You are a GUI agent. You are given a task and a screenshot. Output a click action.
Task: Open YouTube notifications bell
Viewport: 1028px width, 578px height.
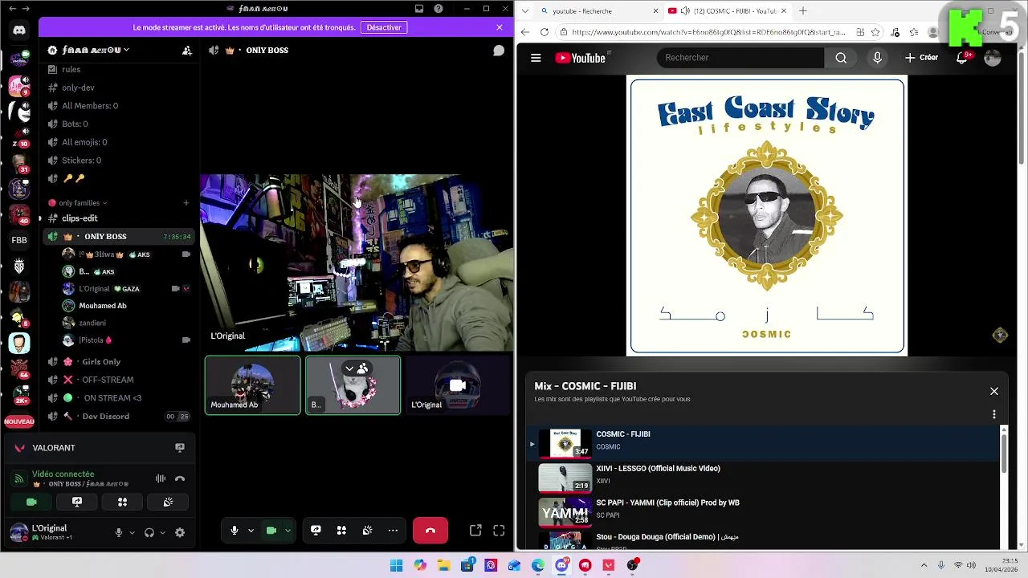click(x=962, y=58)
